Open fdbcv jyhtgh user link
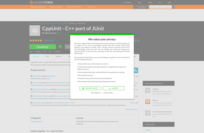The width and height of the screenshot is (204, 133). [x=37, y=83]
